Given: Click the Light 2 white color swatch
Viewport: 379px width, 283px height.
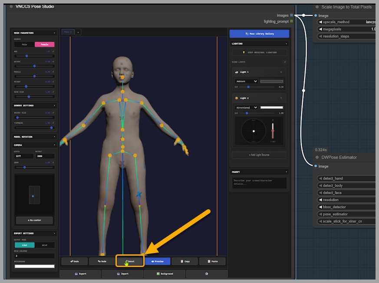Looking at the screenshot, I should click(x=271, y=108).
